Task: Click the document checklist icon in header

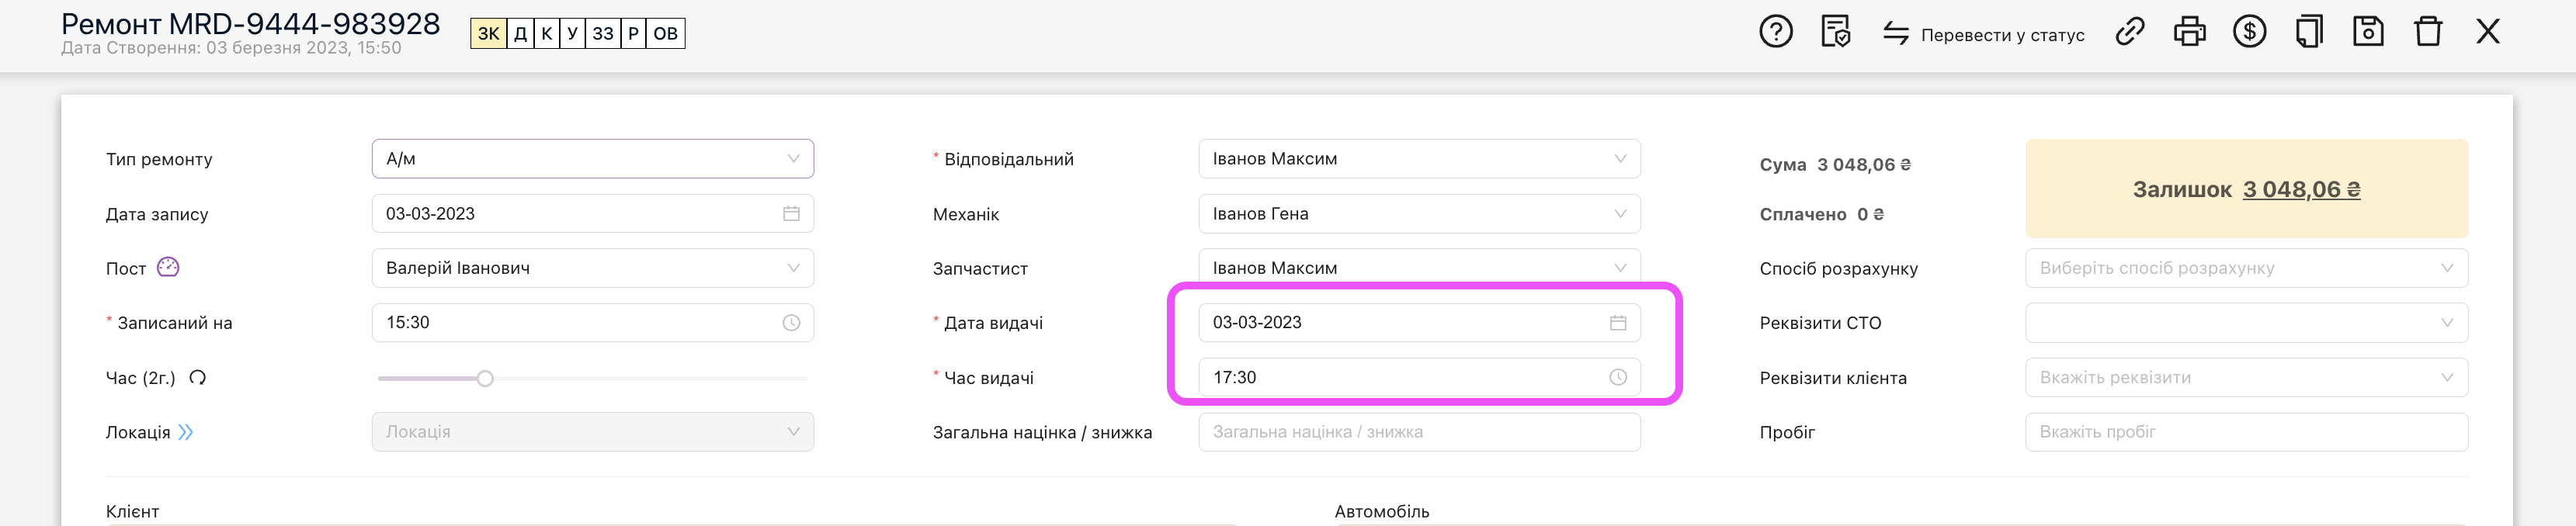Action: tap(1835, 33)
